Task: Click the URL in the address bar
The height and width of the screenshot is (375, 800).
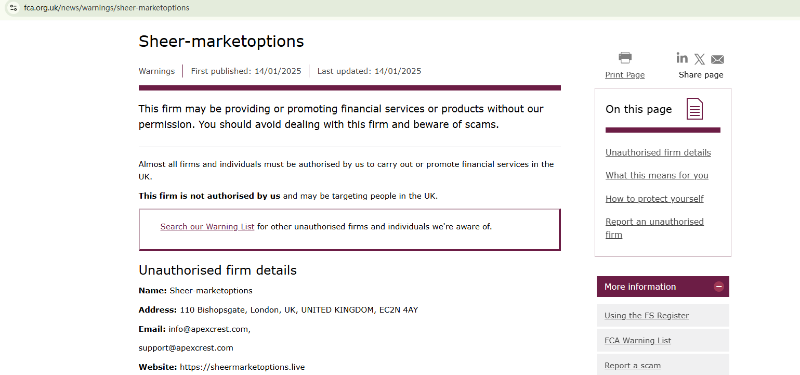Action: (107, 8)
